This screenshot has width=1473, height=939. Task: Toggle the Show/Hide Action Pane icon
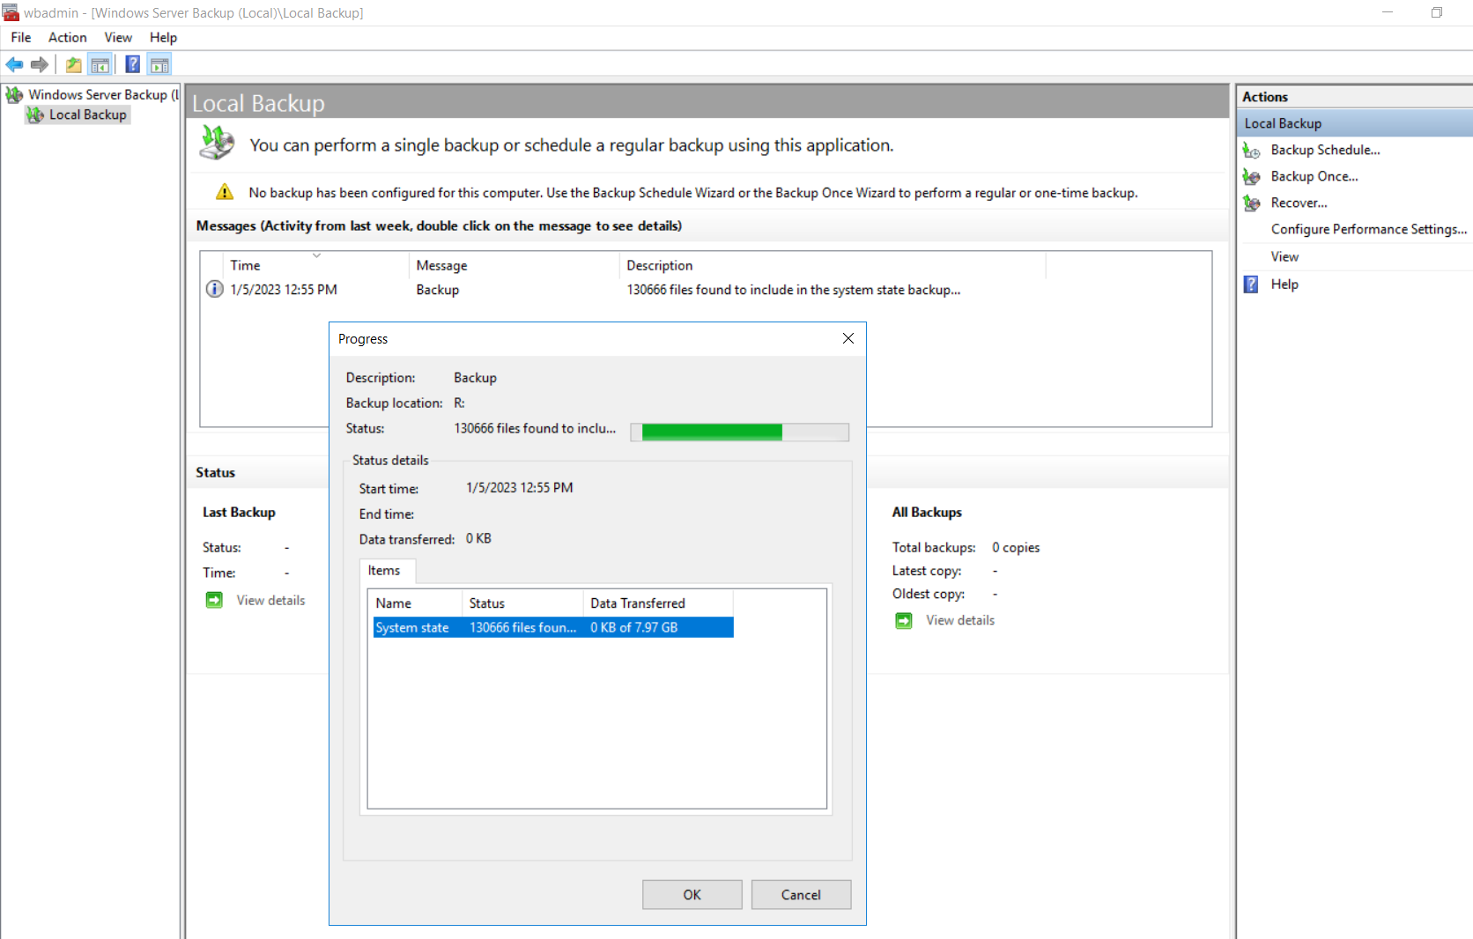[159, 64]
